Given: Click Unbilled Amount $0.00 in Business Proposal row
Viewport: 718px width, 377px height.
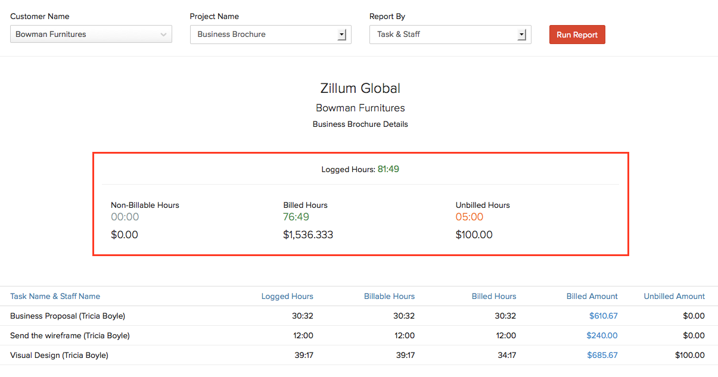Looking at the screenshot, I should tap(694, 316).
